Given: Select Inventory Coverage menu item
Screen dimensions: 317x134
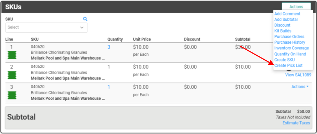Looking at the screenshot, I should pos(291,48).
